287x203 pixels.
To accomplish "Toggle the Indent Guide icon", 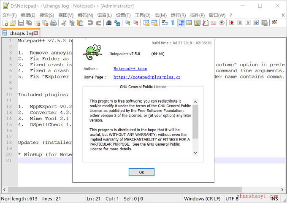I will coord(181,23).
